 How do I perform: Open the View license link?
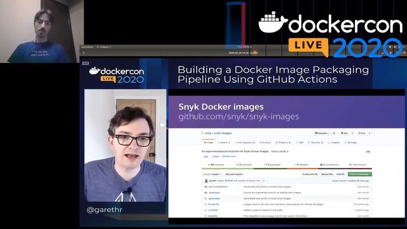pyautogui.click(x=357, y=165)
